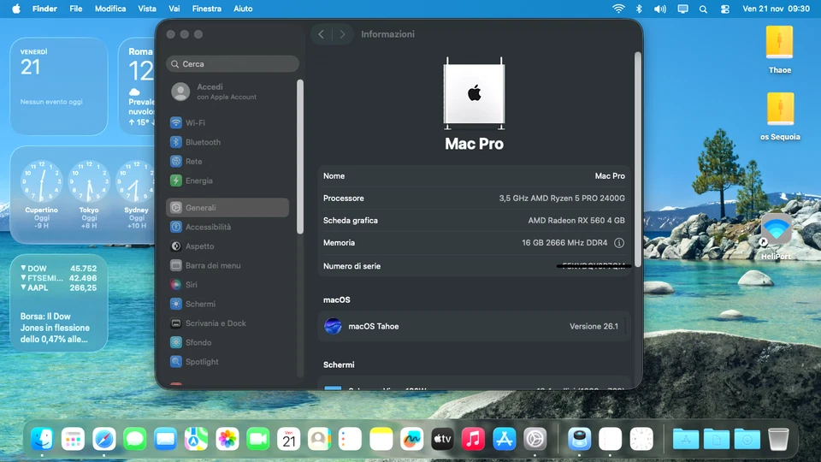The image size is (821, 462).
Task: Open Freeform from the Dock
Action: pos(411,439)
